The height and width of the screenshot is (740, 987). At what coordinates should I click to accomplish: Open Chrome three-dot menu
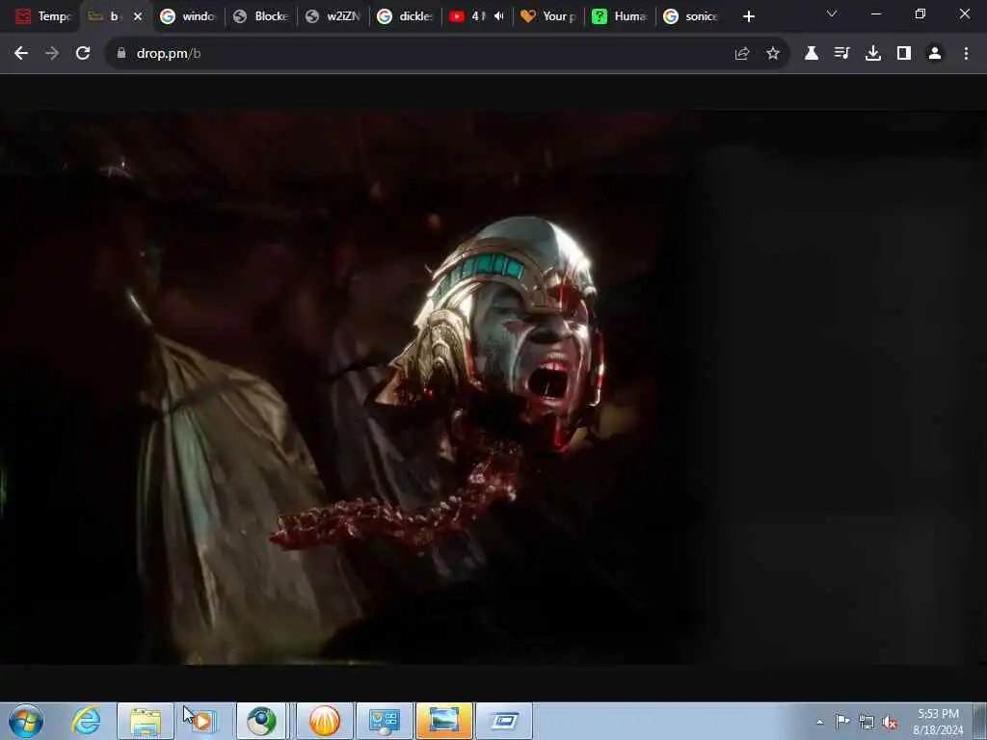[x=966, y=54]
